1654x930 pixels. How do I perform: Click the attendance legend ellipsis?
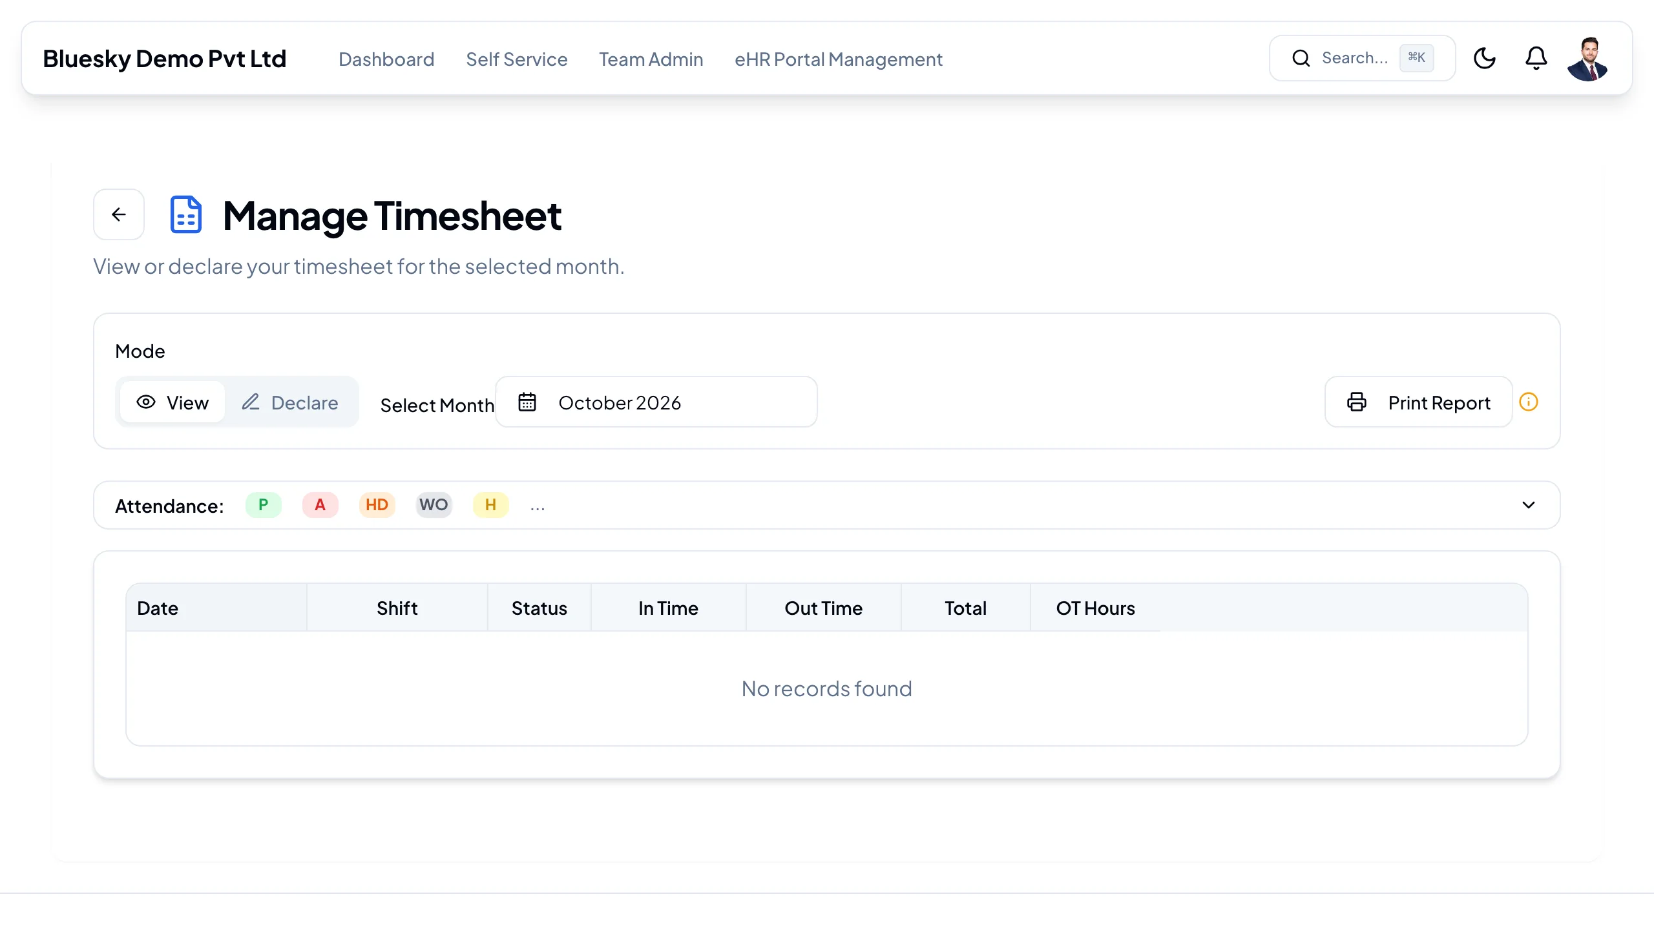(538, 508)
